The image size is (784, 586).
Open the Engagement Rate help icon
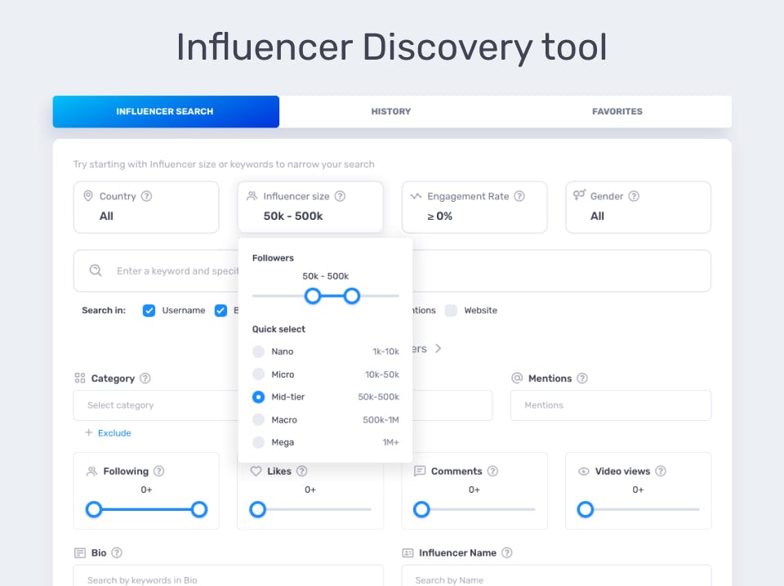pos(519,196)
